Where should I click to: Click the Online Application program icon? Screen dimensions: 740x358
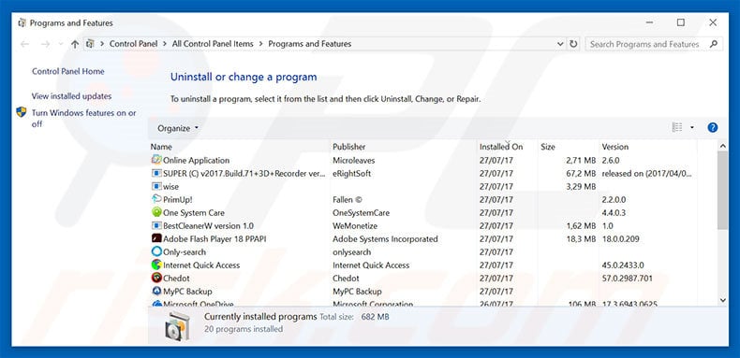156,160
